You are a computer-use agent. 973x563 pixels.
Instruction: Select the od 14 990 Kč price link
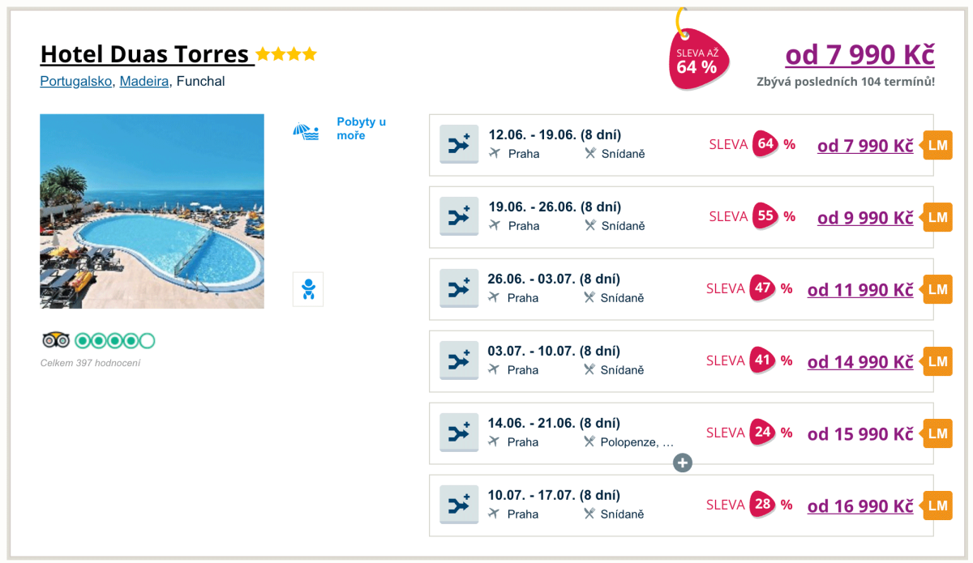click(x=860, y=362)
